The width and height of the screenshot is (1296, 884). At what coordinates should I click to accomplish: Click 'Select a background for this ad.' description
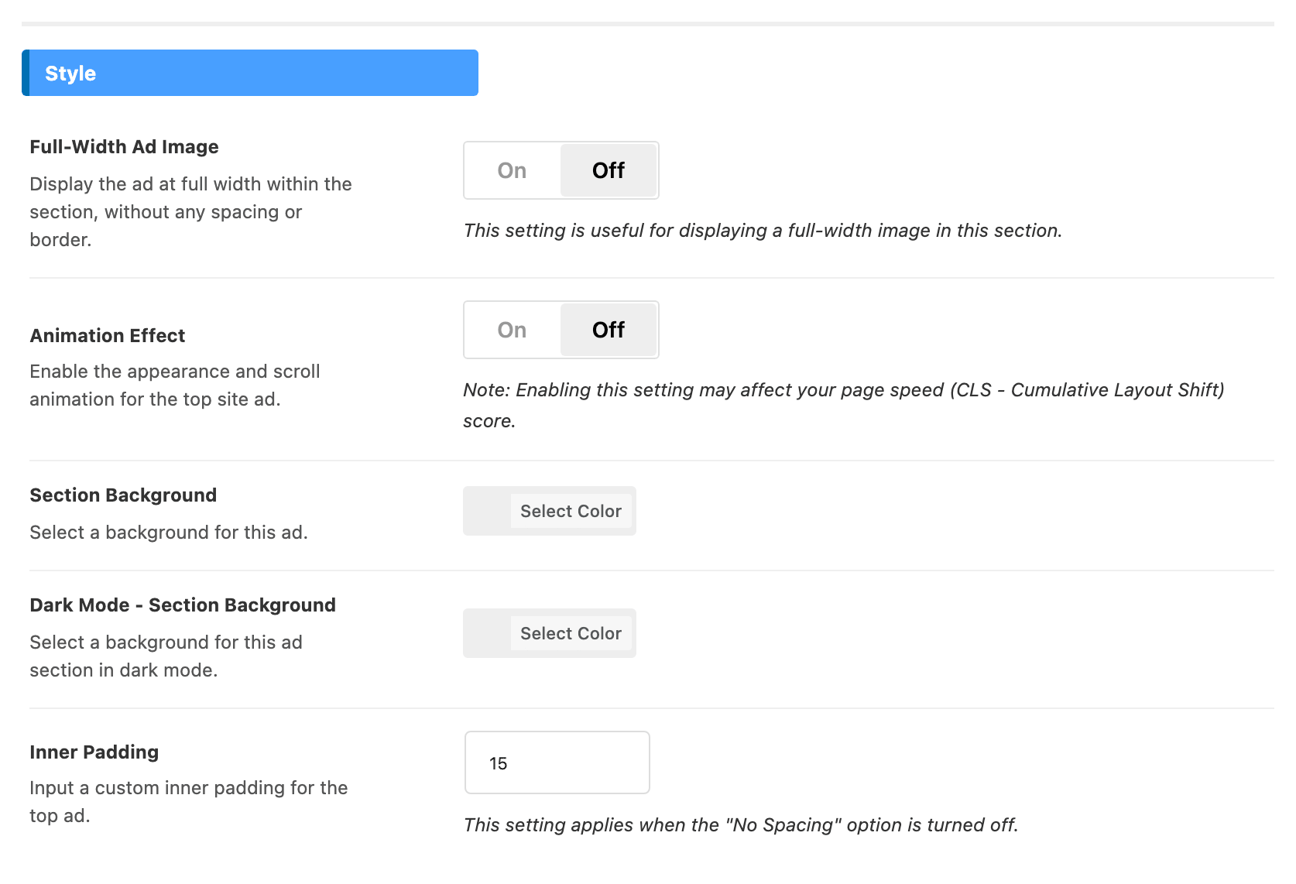click(x=169, y=533)
